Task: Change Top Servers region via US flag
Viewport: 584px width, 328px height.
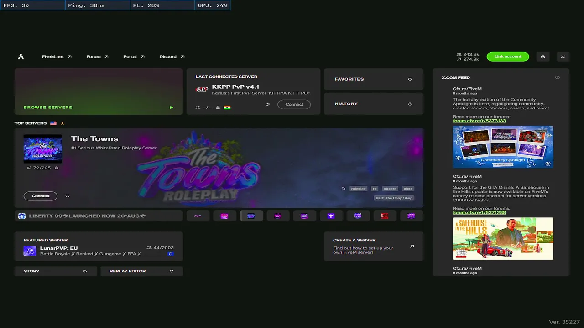Action: click(x=53, y=123)
